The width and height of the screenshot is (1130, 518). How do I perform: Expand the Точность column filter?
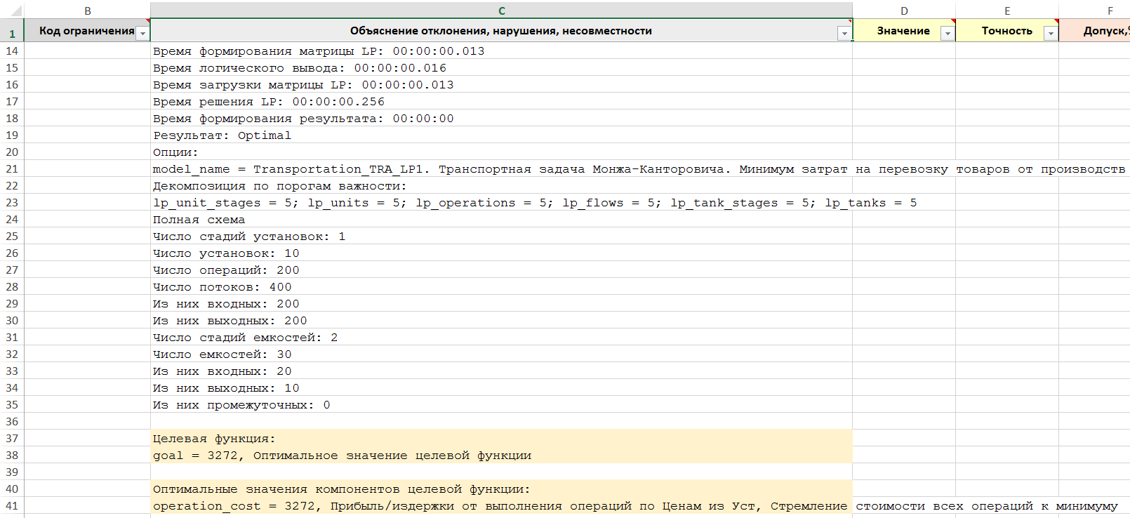coord(1050,34)
